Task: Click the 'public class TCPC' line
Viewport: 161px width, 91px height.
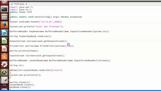Action: [21, 12]
